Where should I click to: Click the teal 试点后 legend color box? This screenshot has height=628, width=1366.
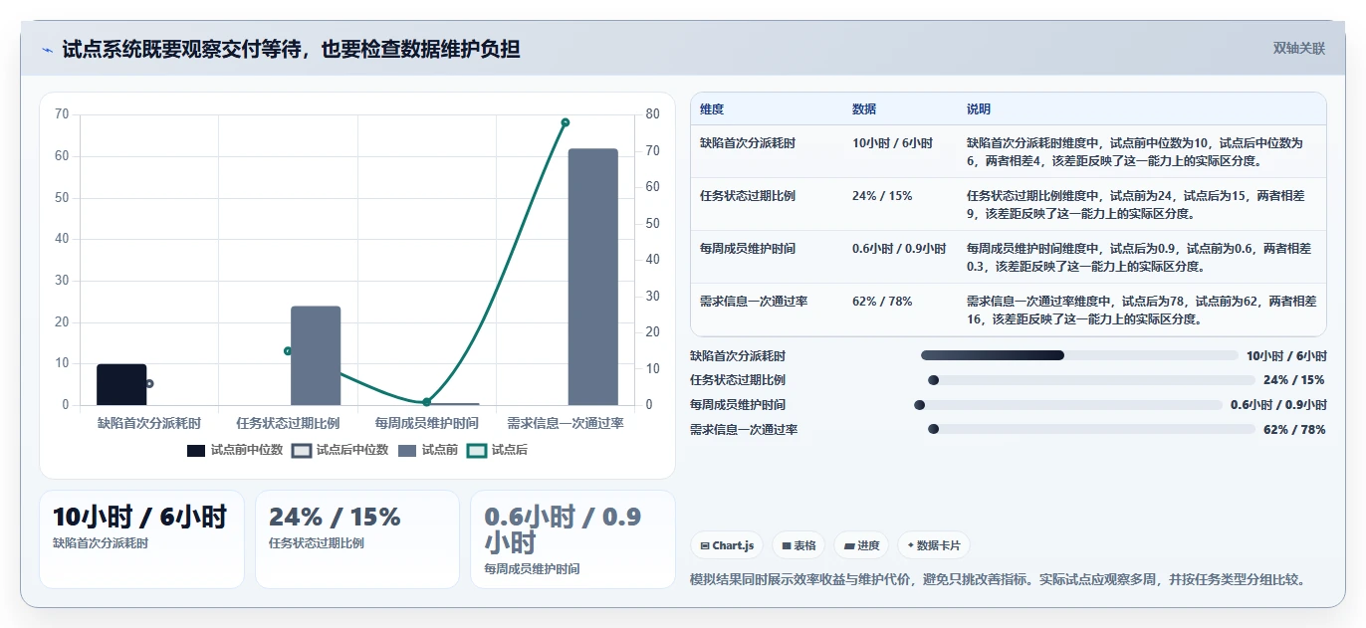click(476, 451)
